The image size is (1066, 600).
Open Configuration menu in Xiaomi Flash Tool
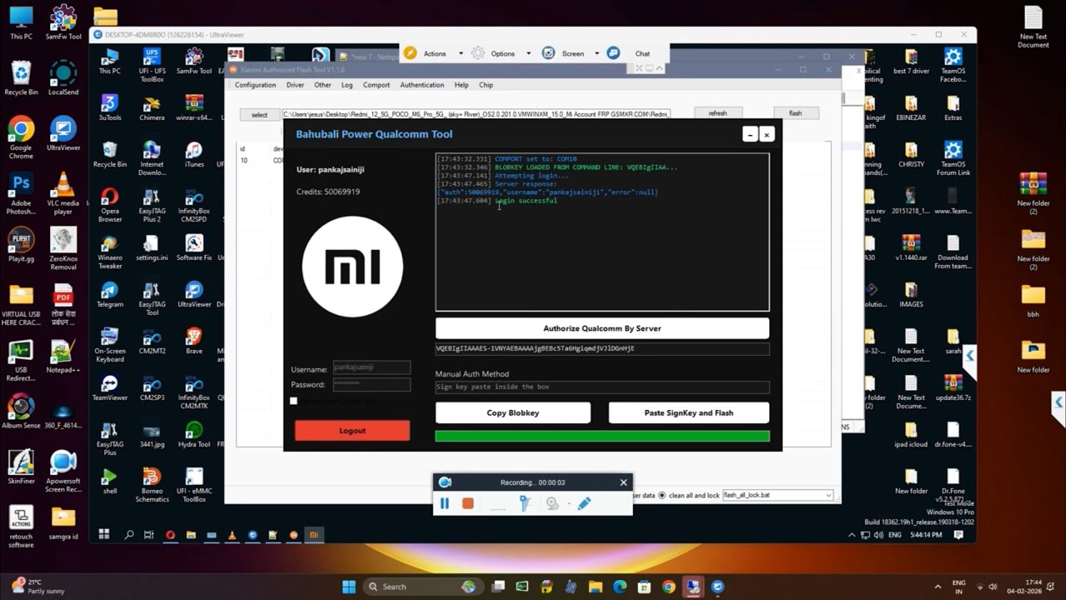(255, 85)
